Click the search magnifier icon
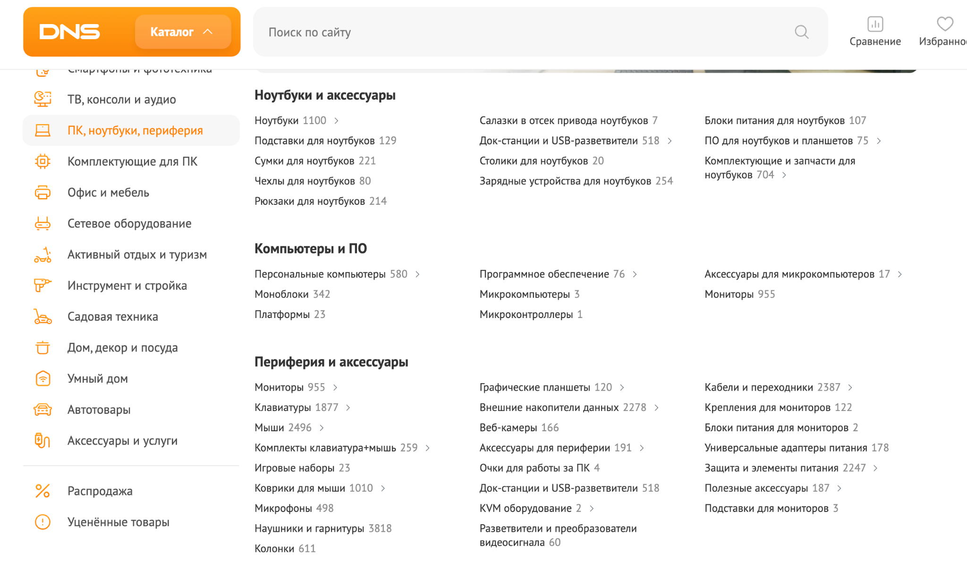Viewport: 967px width, 578px height. 801,32
